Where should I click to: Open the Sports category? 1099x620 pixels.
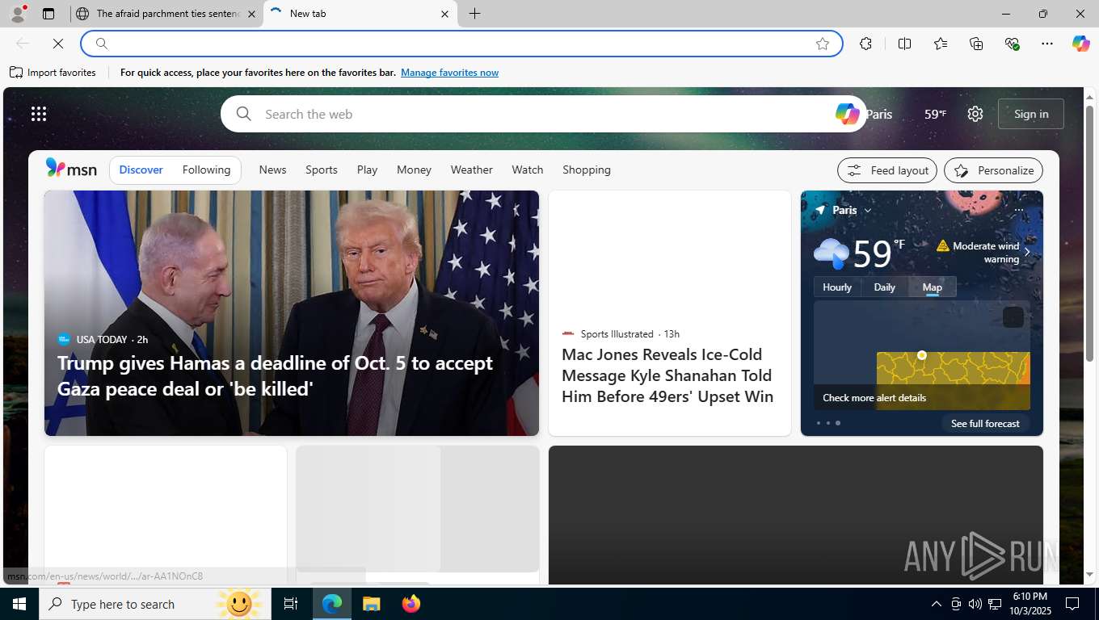pos(322,170)
